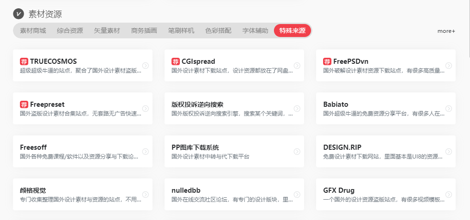Click the arrow icon on PP图库下载系统 card
The image size is (470, 220).
(297, 152)
